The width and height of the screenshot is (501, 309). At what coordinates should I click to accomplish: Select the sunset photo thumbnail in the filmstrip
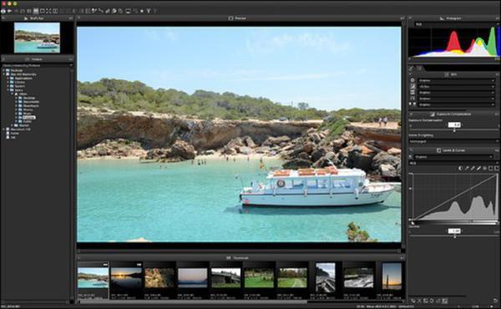[126, 277]
